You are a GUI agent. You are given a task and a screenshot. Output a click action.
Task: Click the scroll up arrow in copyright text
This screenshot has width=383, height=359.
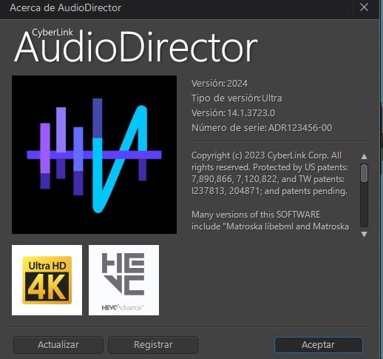click(x=364, y=156)
